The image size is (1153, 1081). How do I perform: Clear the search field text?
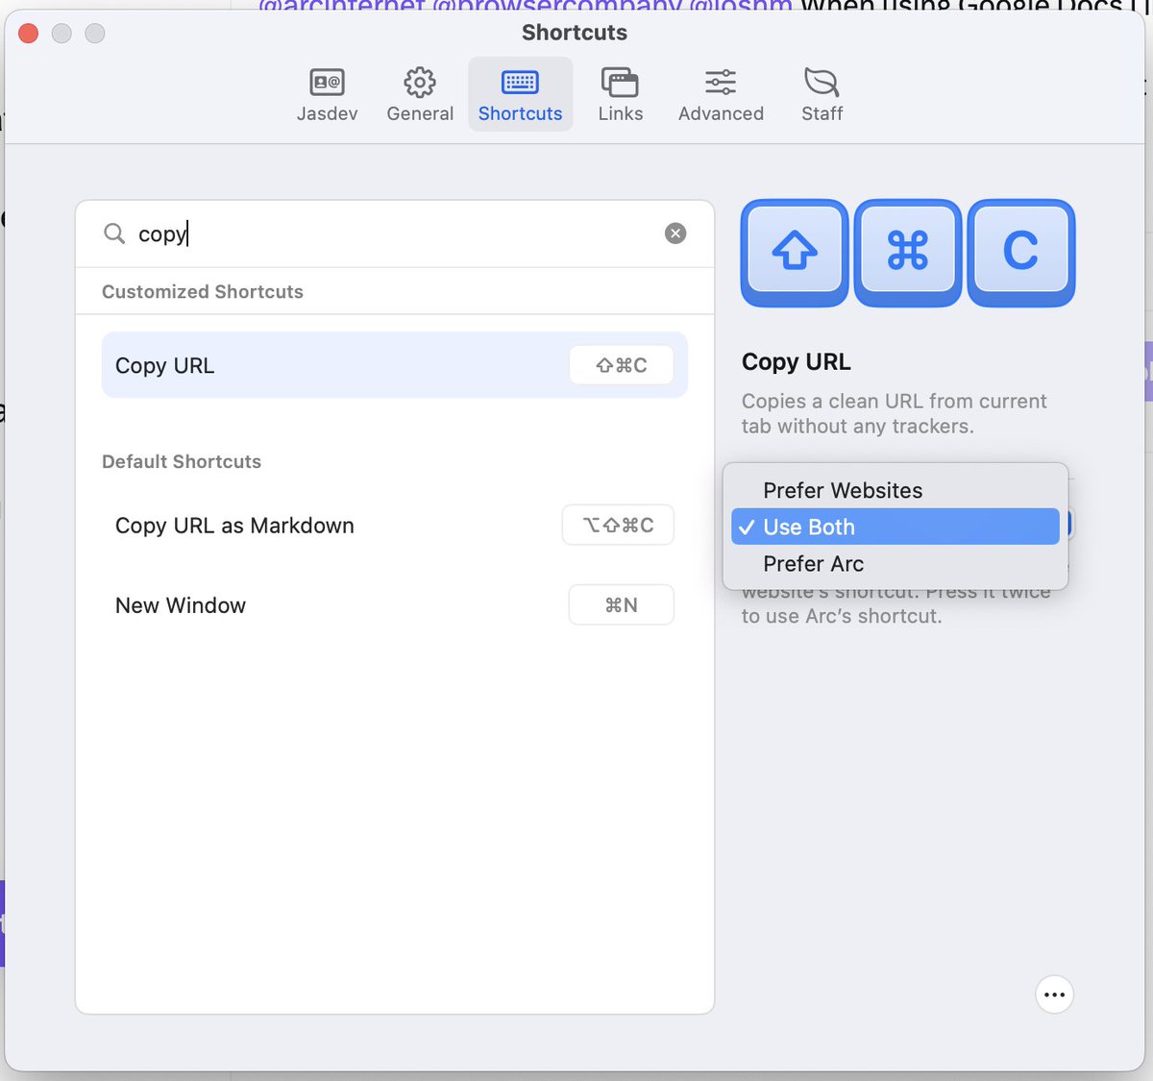pos(675,233)
